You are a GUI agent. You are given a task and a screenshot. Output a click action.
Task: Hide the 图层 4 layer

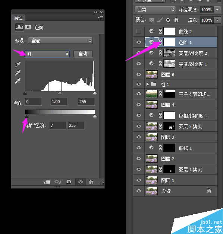coord(139,105)
